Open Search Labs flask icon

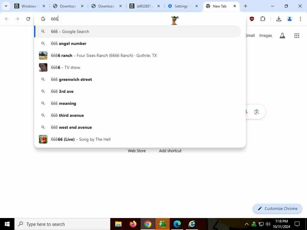coord(282,35)
